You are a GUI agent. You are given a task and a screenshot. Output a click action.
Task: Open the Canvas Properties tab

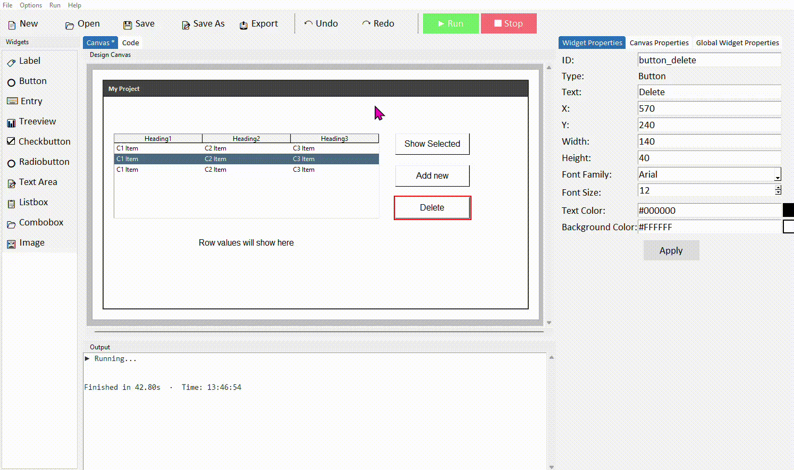pyautogui.click(x=659, y=43)
